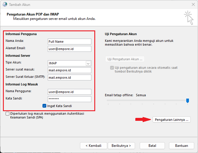This screenshot has height=153, width=198.
Task: Click the Pengaturan Lainnya button
Action: (172, 120)
